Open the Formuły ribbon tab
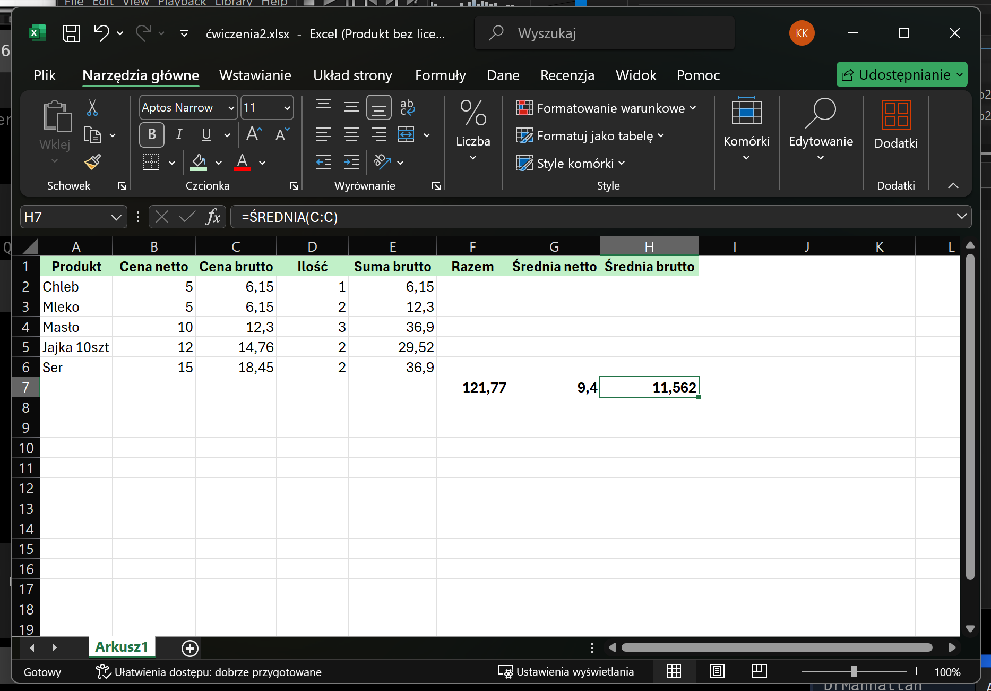Screen dimensions: 991x691 click(440, 75)
